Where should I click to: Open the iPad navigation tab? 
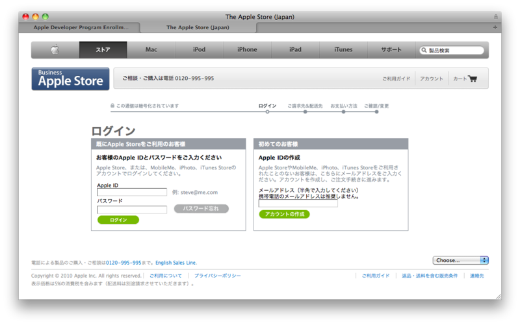coord(295,50)
